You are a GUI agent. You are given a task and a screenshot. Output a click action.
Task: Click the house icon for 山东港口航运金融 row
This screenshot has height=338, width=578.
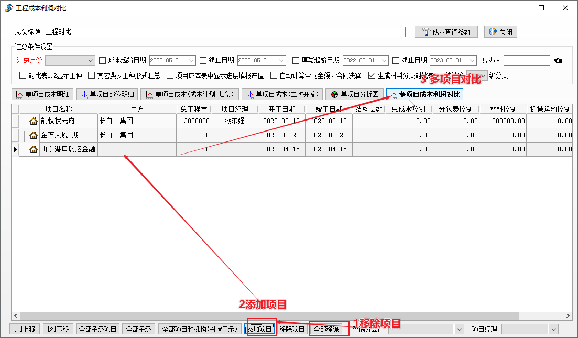[34, 149]
